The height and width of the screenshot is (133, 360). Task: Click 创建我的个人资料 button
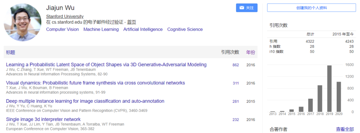(x=311, y=8)
